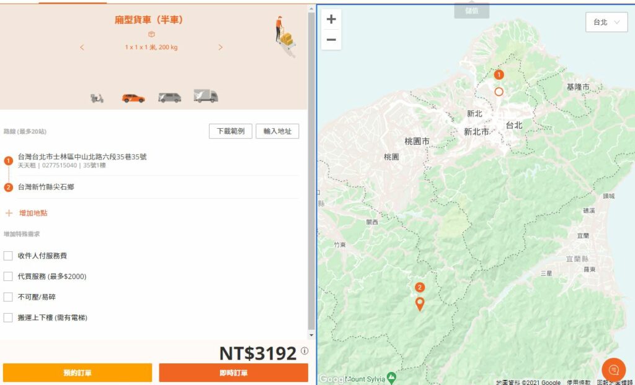Select the motorcycle vehicle icon
This screenshot has height=385, width=635.
(x=97, y=98)
